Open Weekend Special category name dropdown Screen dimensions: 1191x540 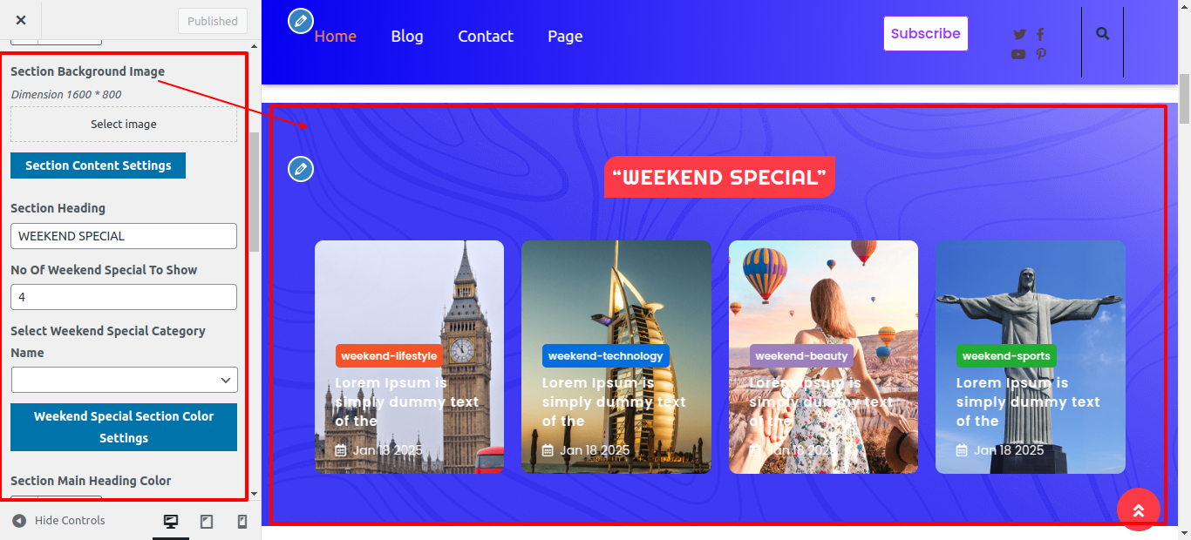124,380
